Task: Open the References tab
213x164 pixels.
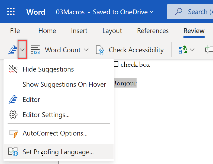Action: click(153, 31)
